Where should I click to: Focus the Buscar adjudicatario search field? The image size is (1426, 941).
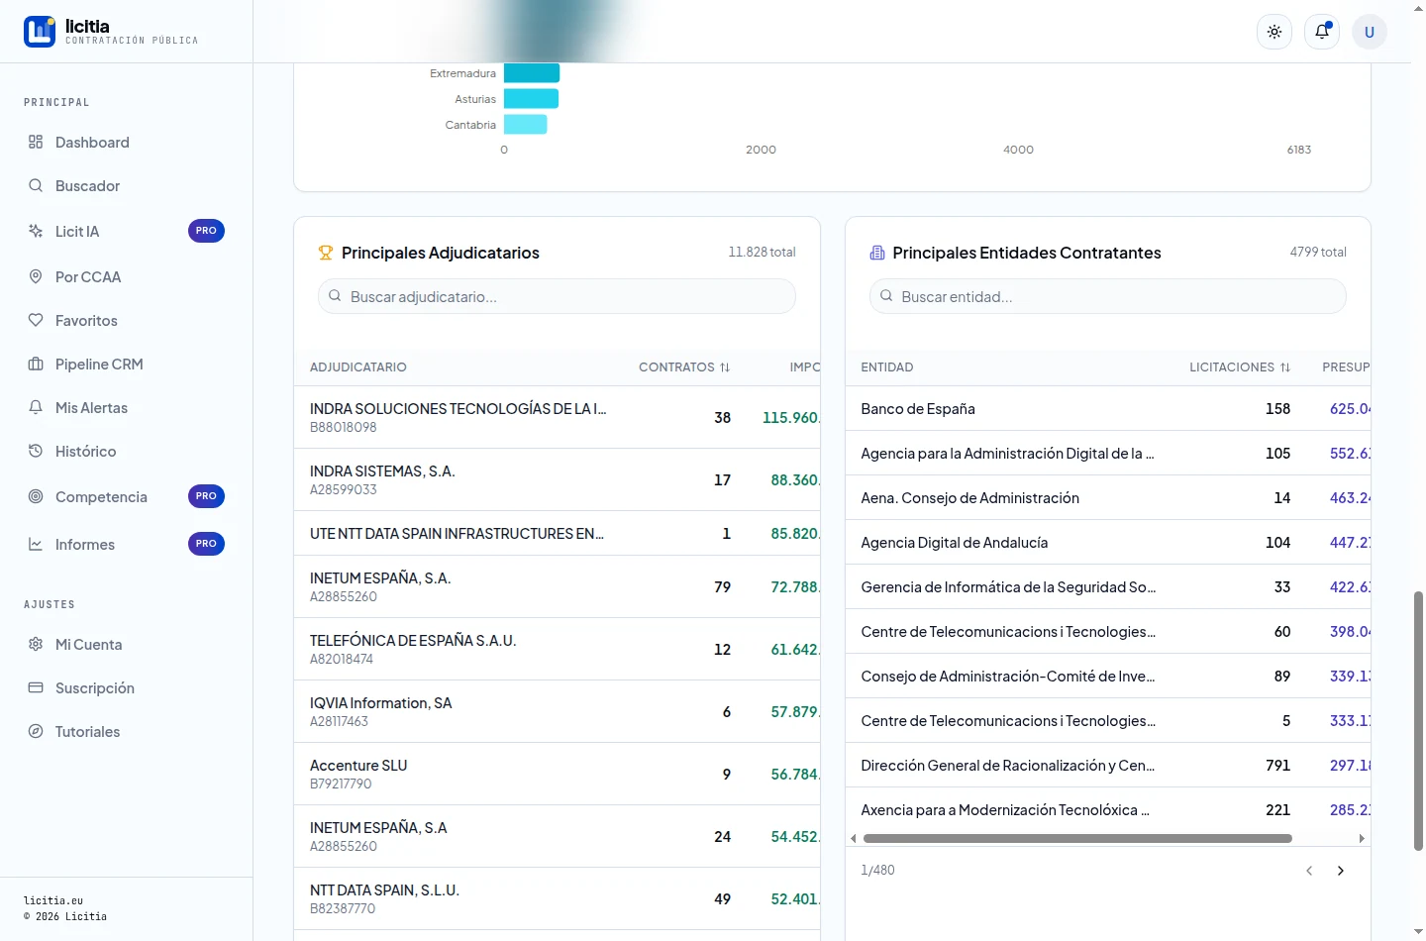tap(557, 296)
